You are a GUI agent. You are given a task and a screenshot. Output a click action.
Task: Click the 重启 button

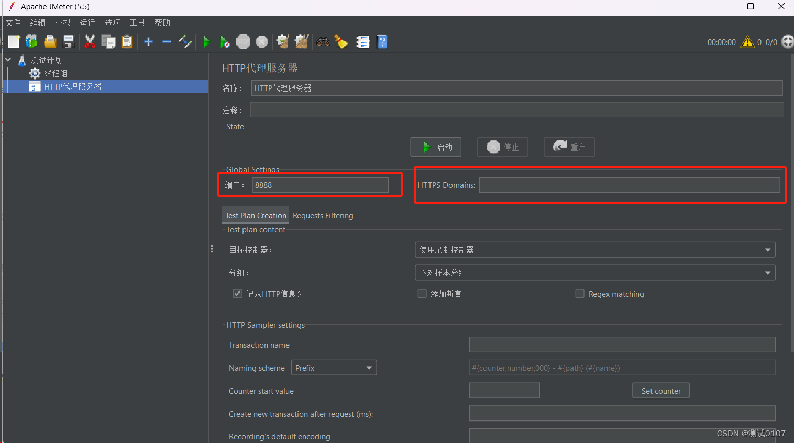[x=569, y=147]
